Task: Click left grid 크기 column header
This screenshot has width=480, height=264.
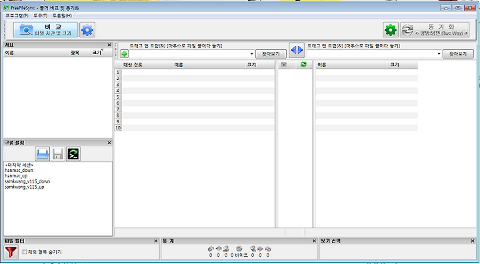Action: (x=260, y=65)
